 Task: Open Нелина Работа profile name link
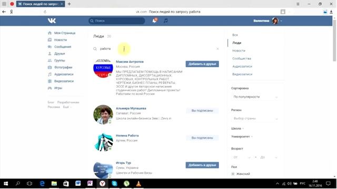point(127,135)
